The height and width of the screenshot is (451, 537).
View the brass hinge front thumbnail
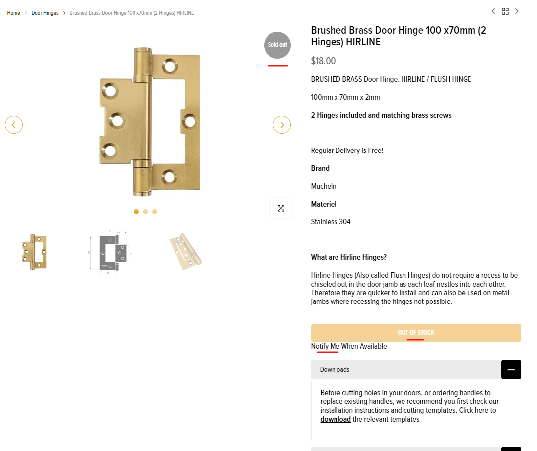[34, 251]
